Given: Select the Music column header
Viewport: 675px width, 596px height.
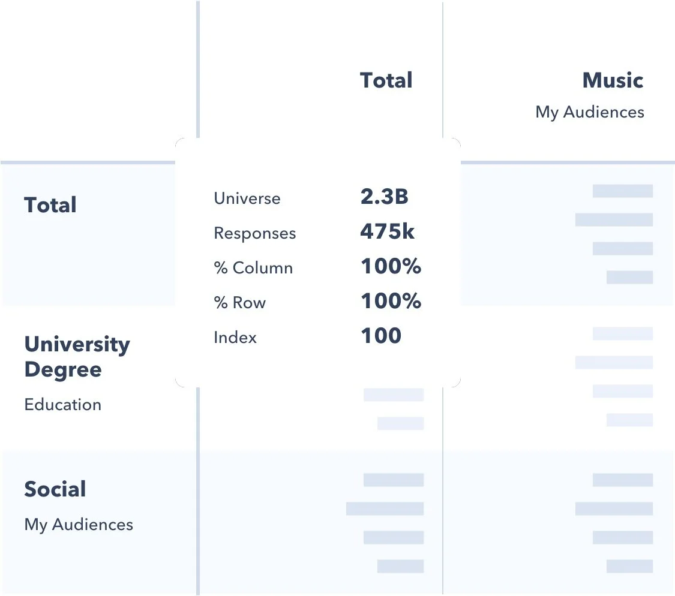Looking at the screenshot, I should 613,80.
